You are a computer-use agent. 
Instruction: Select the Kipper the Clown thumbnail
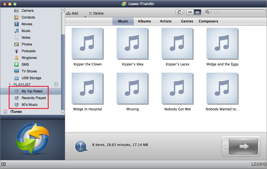click(x=87, y=44)
